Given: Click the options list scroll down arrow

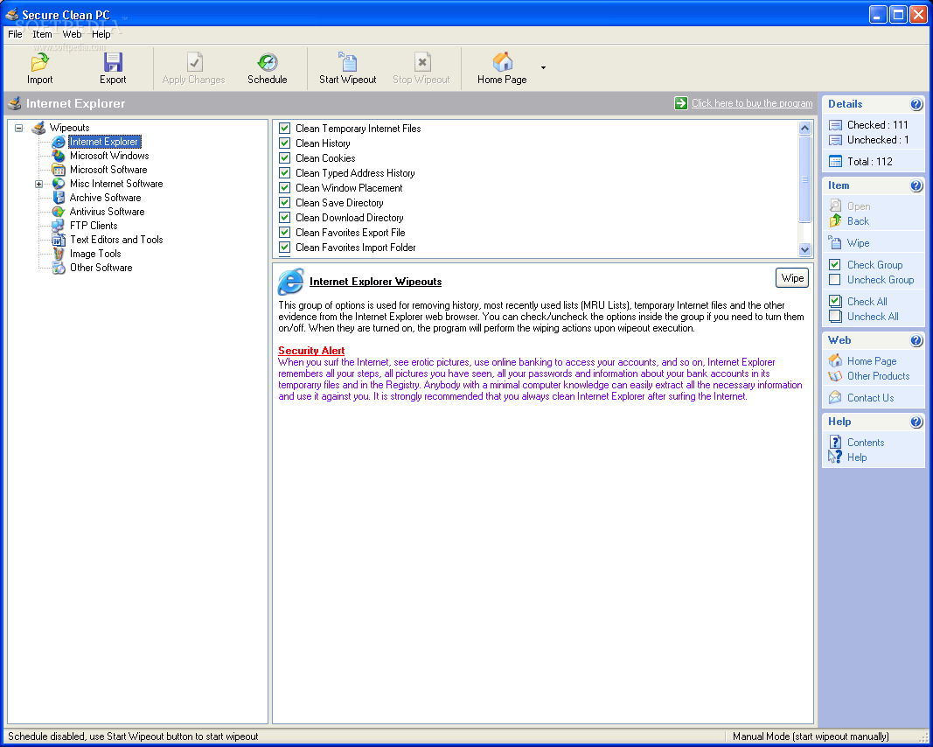Looking at the screenshot, I should pyautogui.click(x=804, y=250).
